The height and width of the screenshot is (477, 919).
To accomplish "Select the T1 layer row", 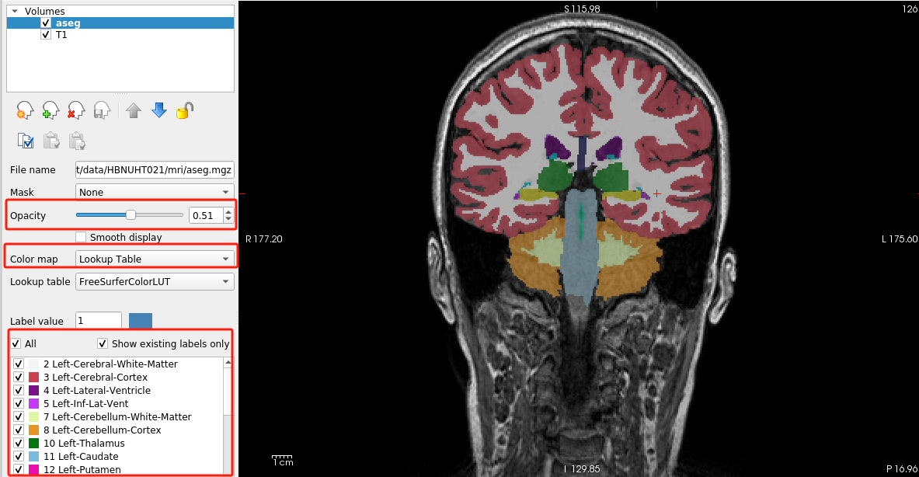I will (120, 35).
